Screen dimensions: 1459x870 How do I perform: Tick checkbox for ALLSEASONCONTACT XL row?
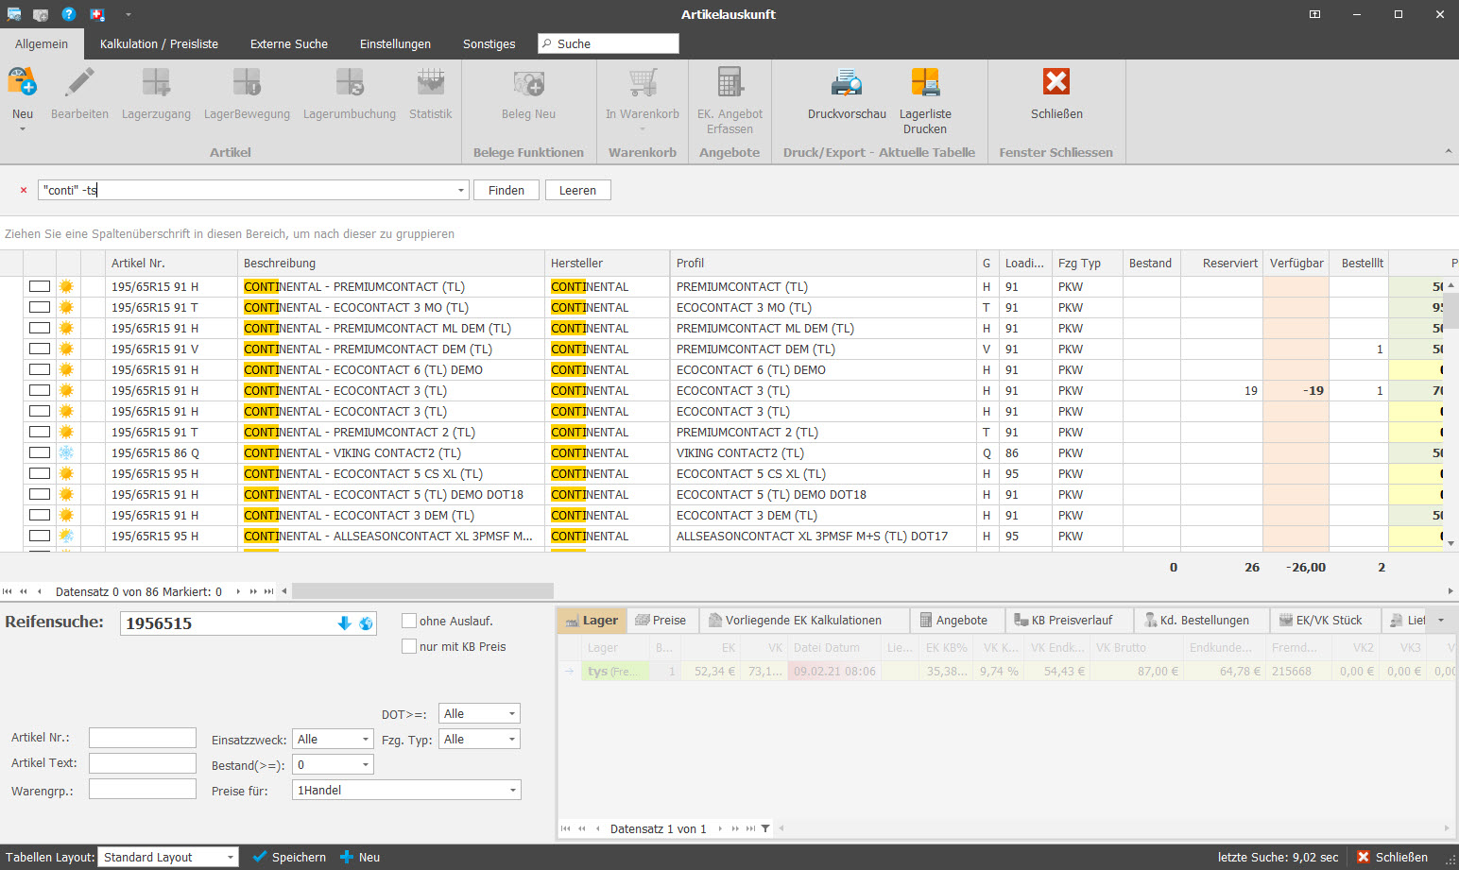coord(40,536)
